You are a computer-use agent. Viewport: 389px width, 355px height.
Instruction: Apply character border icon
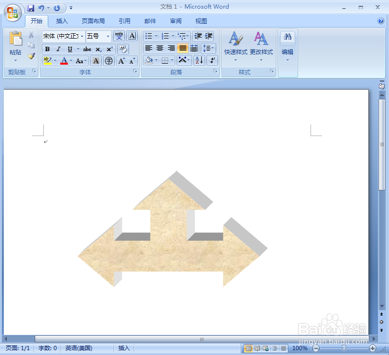pyautogui.click(x=132, y=36)
